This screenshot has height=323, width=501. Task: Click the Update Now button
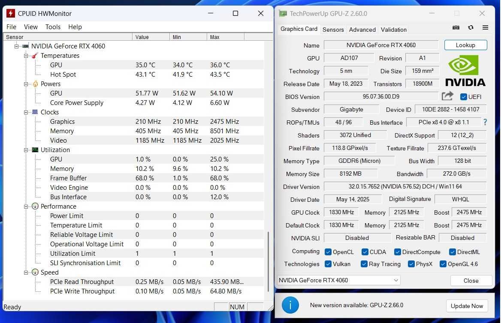467,306
